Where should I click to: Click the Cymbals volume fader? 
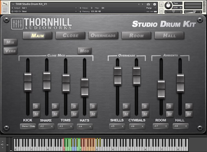point(137,76)
